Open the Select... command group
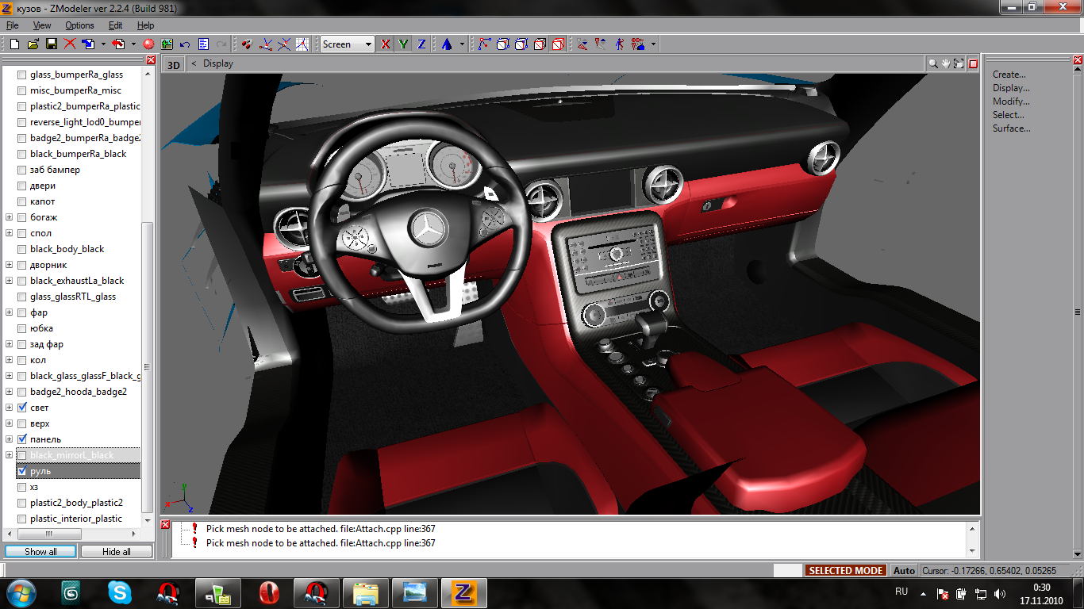Viewport: 1084px width, 609px height. 1009,115
